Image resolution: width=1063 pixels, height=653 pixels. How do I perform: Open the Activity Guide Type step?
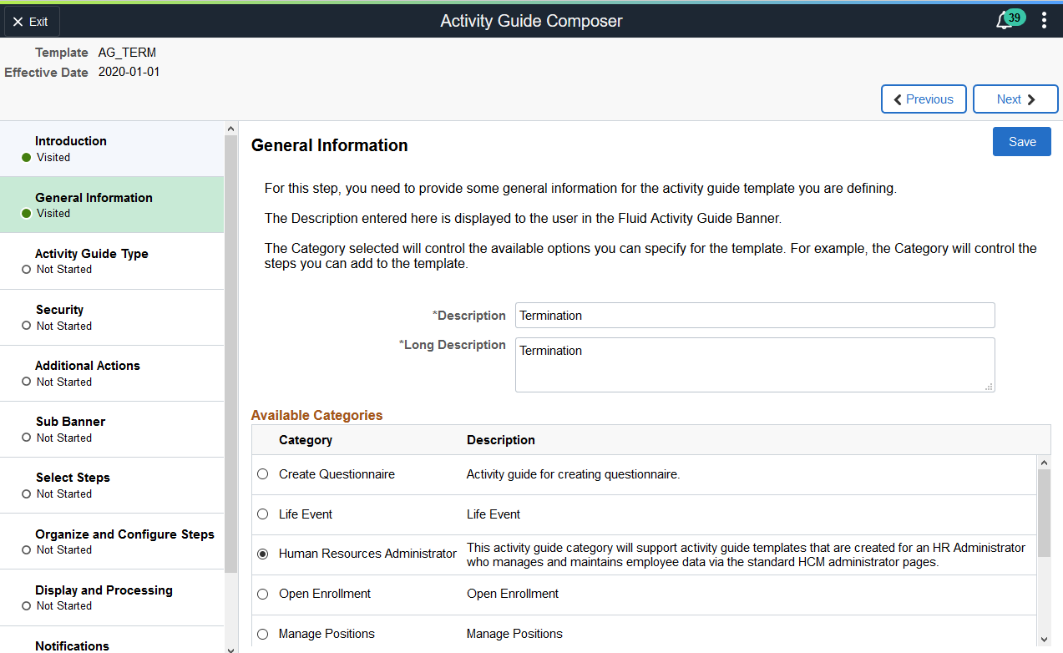coord(112,261)
